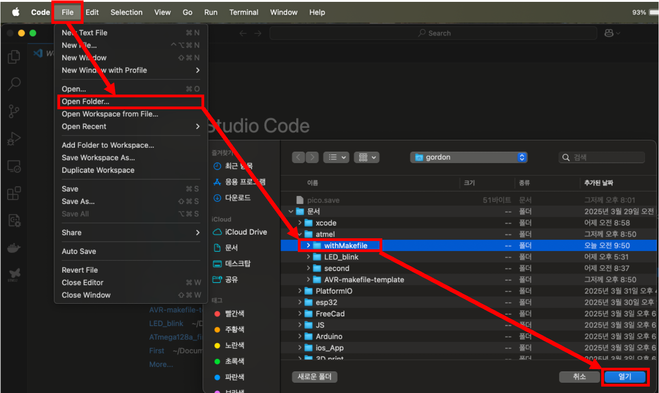Collapse the 문서 folder
659x393 pixels.
291,211
